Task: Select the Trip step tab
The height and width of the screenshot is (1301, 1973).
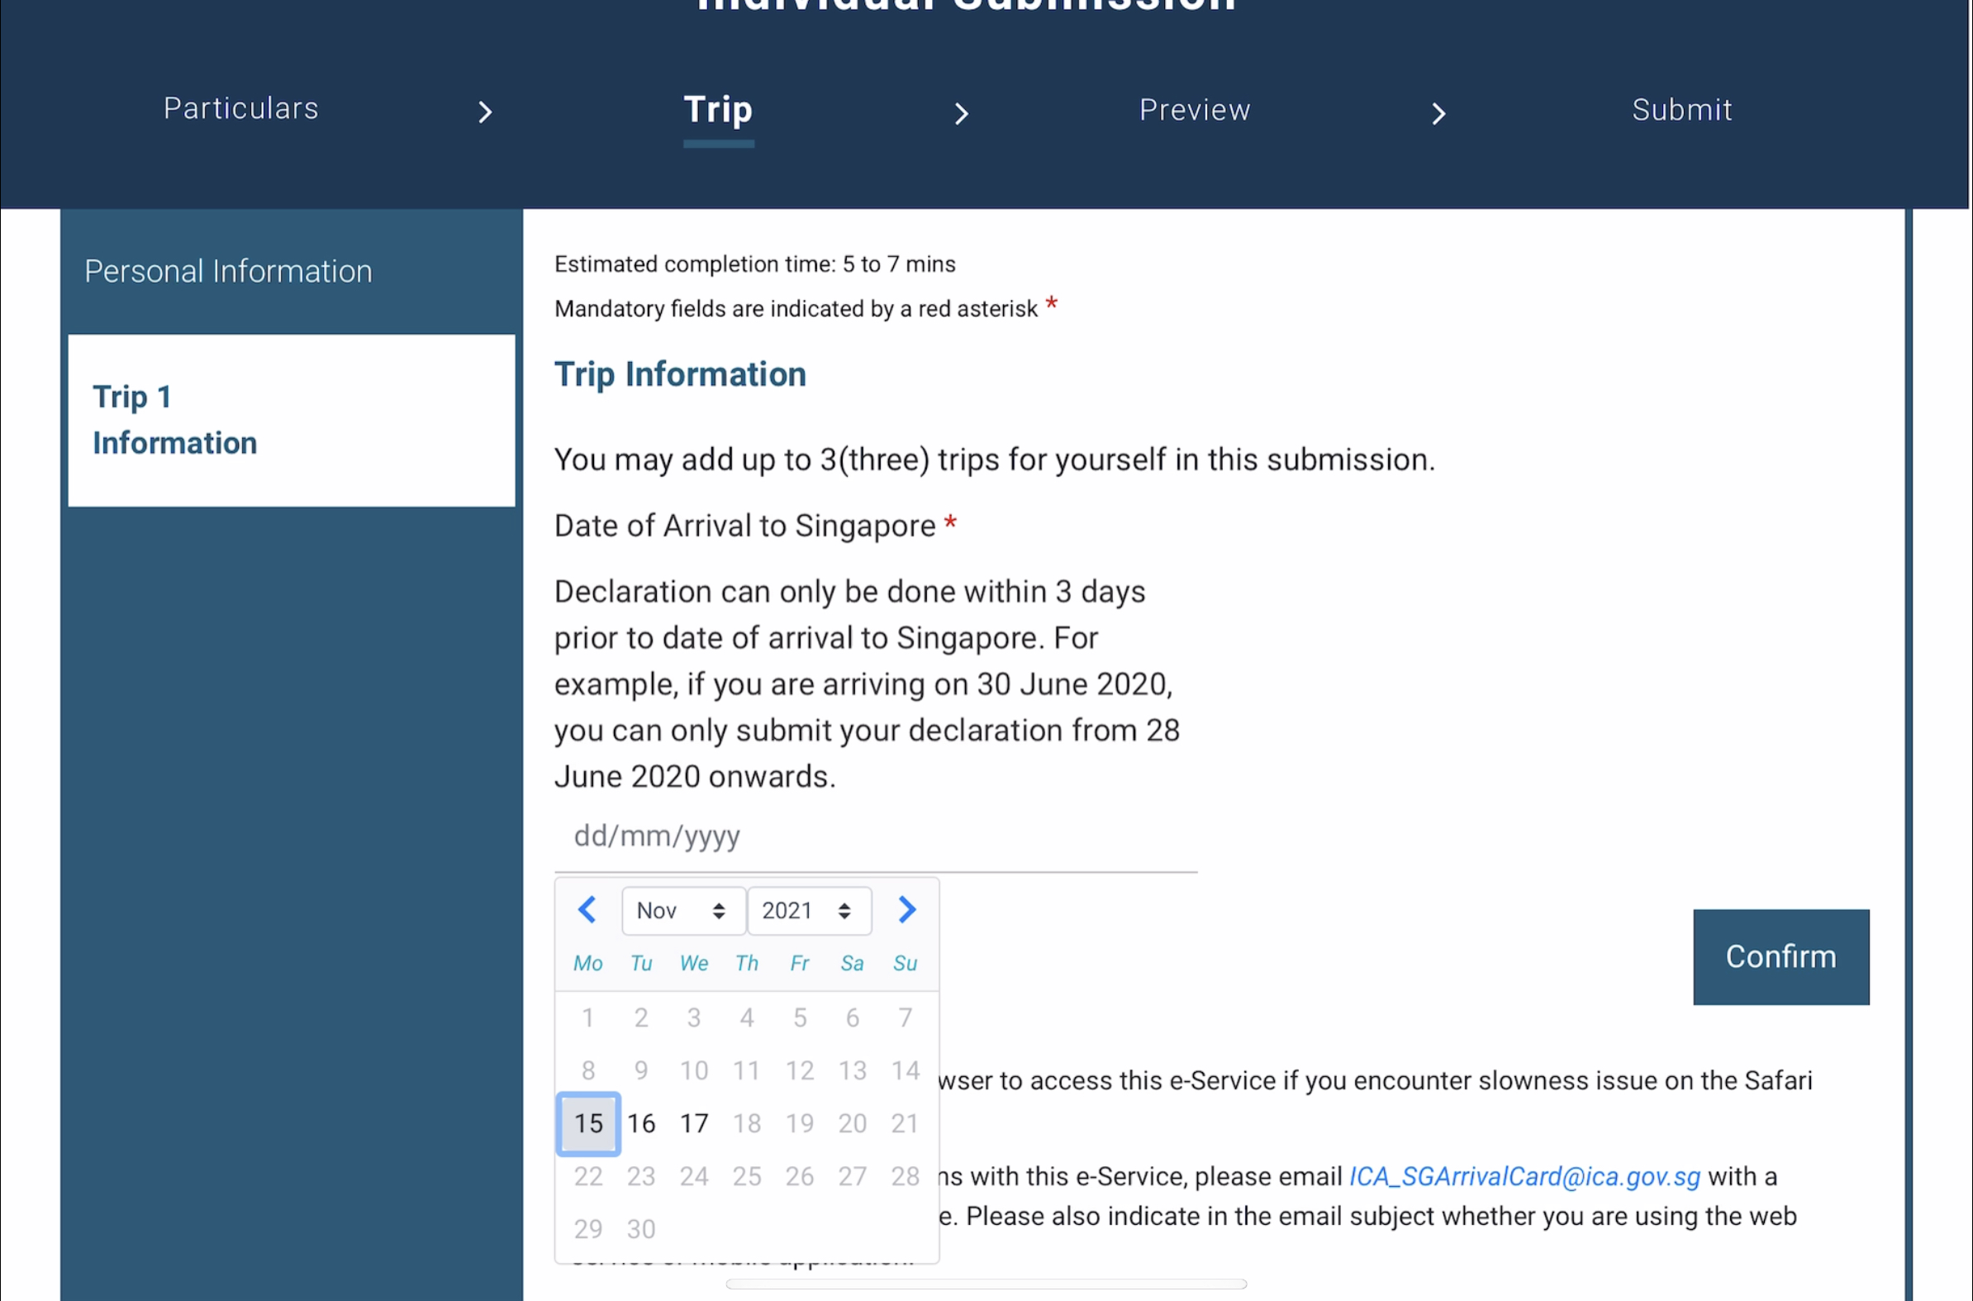Action: (718, 111)
